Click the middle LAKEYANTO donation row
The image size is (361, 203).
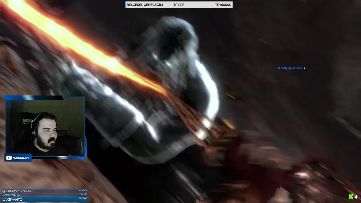point(45,195)
